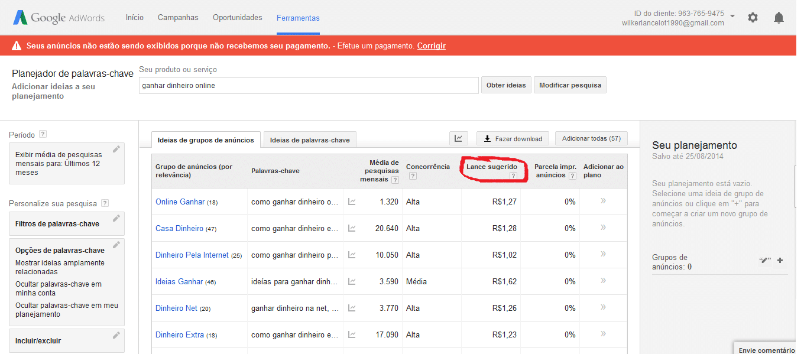Show trend chart icon for Dinheiro Pela Internet row
The width and height of the screenshot is (804, 354).
tap(352, 255)
